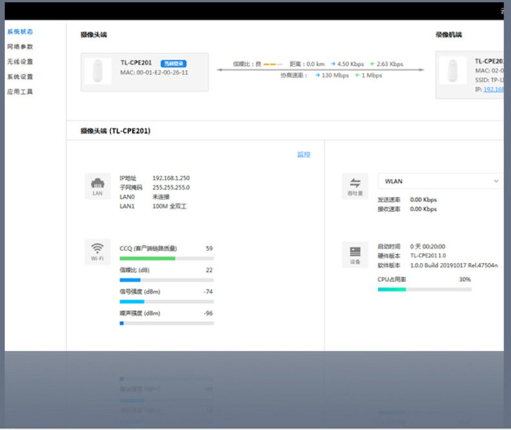The height and width of the screenshot is (430, 511).
Task: Click the CPU usage progress bar
Action: pos(424,289)
